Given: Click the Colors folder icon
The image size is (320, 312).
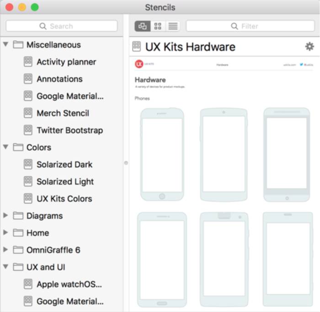Looking at the screenshot, I should tap(18, 147).
